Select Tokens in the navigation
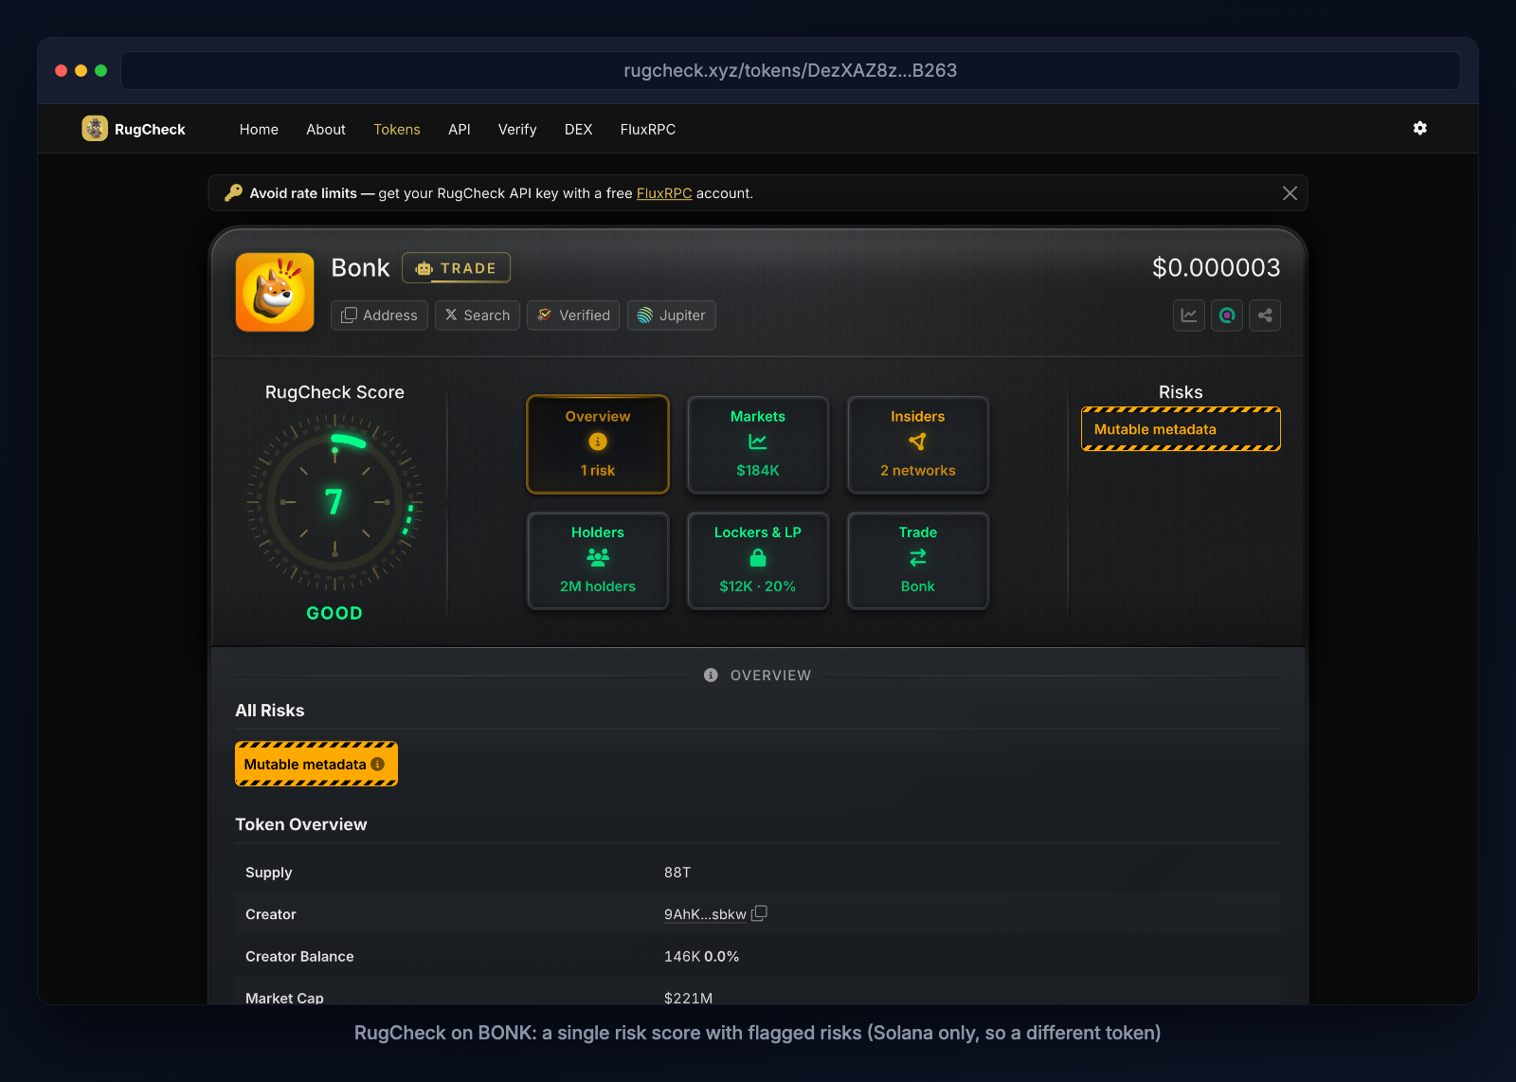This screenshot has width=1516, height=1082. [397, 129]
